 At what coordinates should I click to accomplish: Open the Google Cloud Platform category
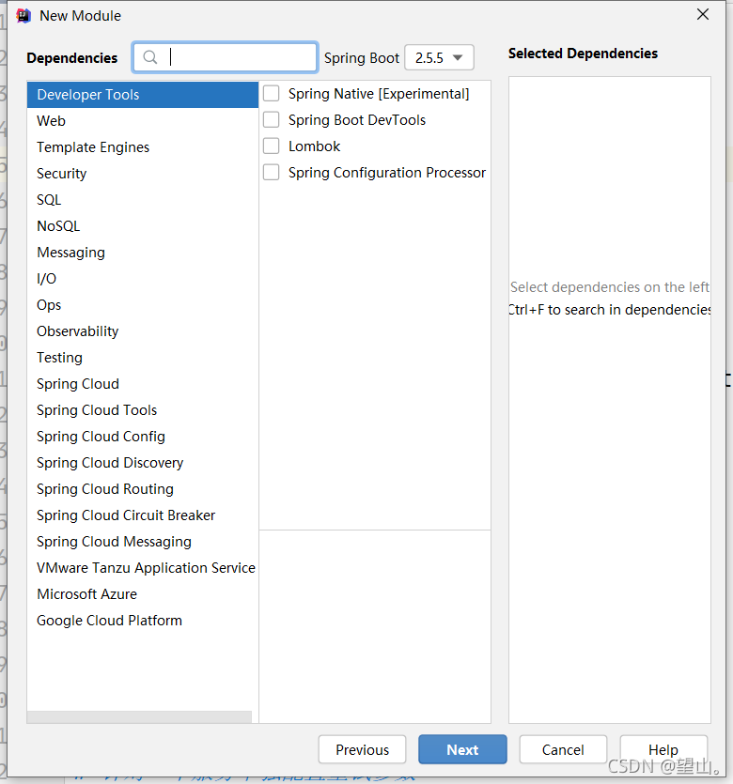tap(143, 621)
